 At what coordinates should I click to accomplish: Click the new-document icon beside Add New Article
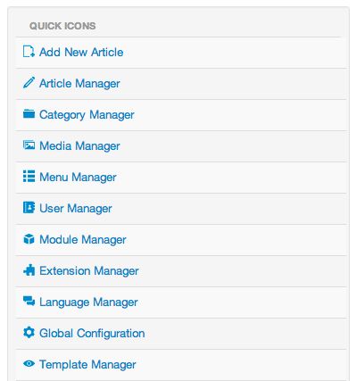(x=29, y=51)
